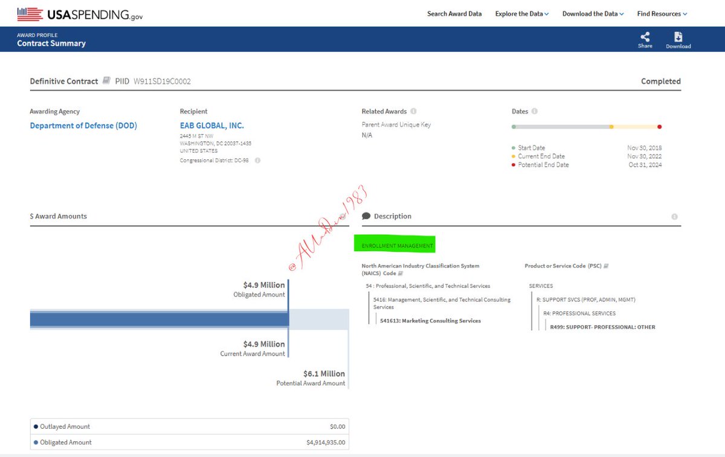The width and height of the screenshot is (725, 457).
Task: Click the info icon on Description header
Action: click(674, 217)
